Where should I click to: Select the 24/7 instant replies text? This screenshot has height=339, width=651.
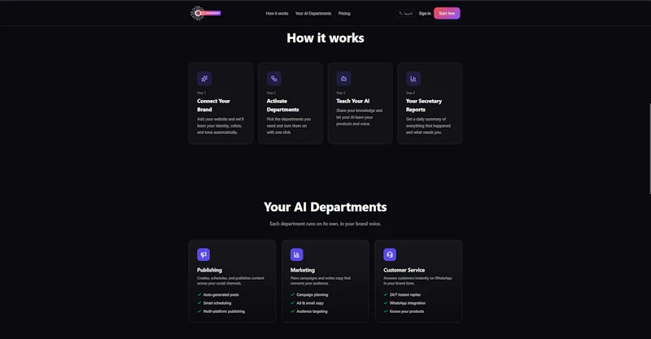tap(405, 294)
